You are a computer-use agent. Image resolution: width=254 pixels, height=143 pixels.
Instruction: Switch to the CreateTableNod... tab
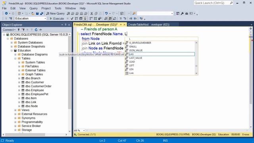(148, 25)
